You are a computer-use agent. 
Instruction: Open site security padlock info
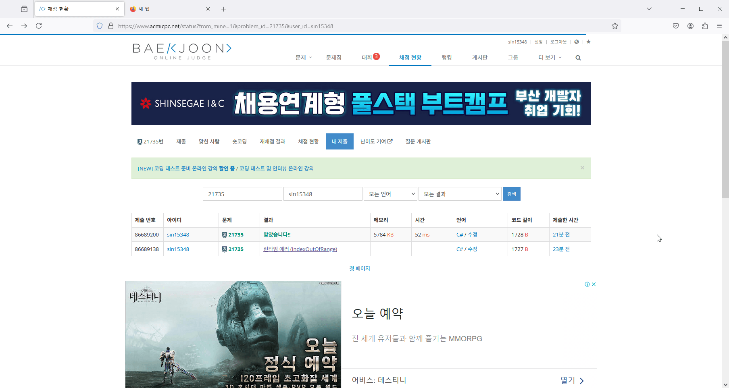click(x=111, y=26)
